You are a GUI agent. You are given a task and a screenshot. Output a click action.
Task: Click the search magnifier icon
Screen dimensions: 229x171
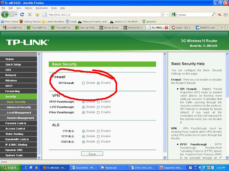214,15
